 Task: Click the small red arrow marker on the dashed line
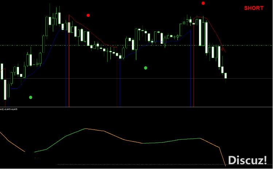pos(222,49)
